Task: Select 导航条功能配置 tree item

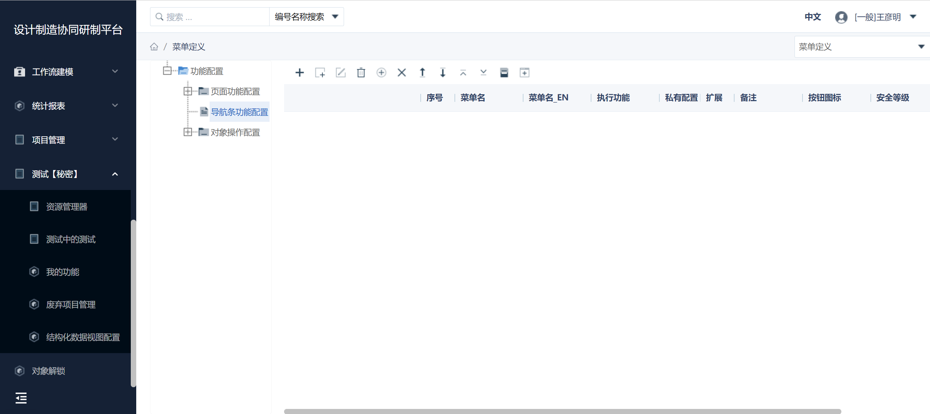Action: [x=239, y=112]
